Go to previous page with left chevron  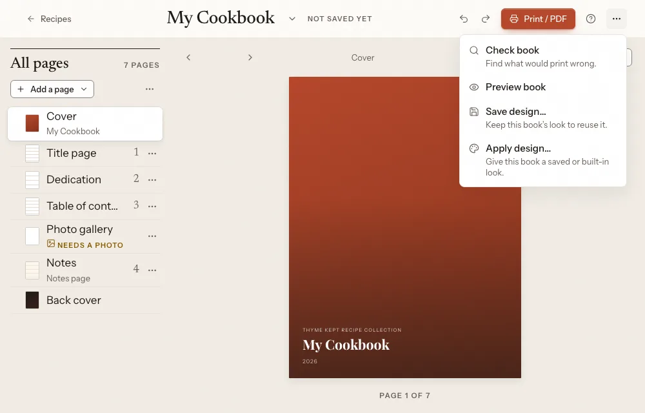(x=188, y=57)
